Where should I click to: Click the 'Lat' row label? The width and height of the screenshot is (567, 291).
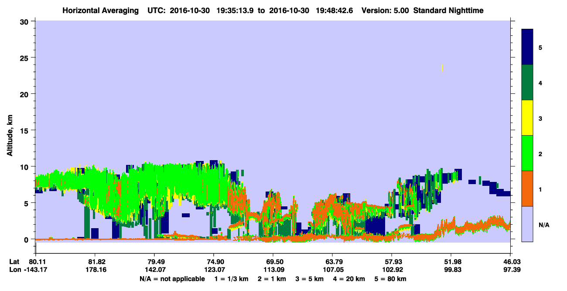14,262
